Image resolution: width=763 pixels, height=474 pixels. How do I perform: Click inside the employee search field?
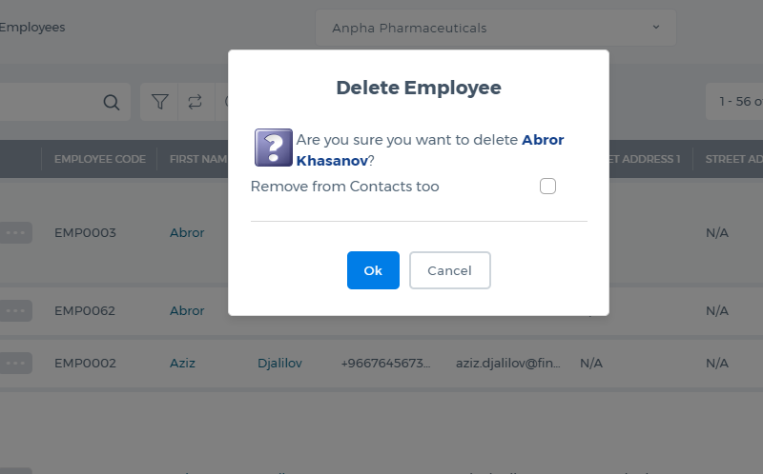click(x=49, y=102)
